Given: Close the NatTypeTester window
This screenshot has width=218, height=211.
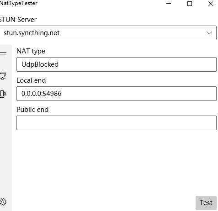Looking at the screenshot, I should [x=211, y=4].
